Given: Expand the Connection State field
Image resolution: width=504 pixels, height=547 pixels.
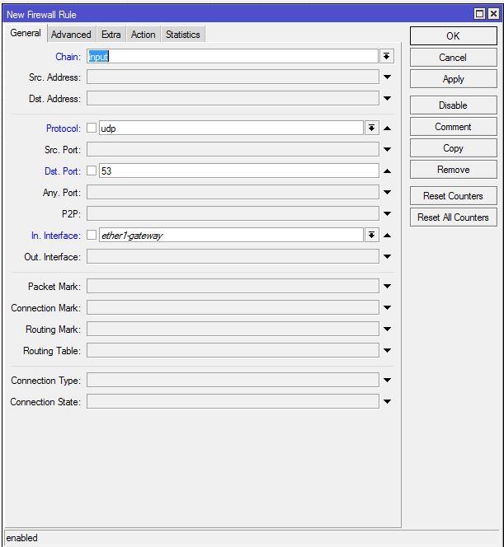Looking at the screenshot, I should [387, 401].
